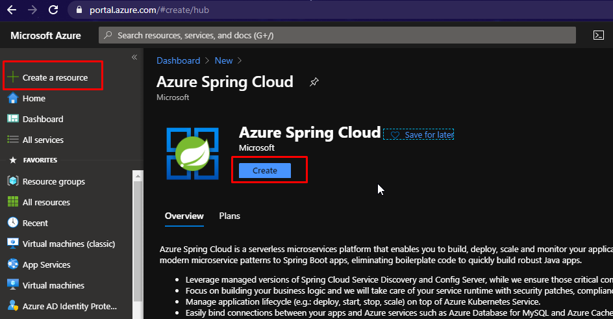Reload the page in browser
613x319 pixels.
(x=53, y=10)
